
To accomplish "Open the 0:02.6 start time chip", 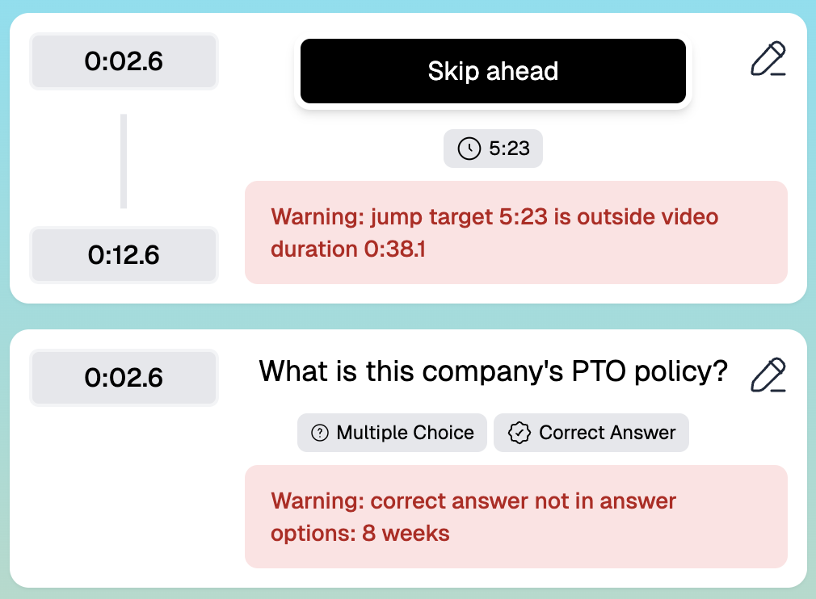I will pos(123,61).
